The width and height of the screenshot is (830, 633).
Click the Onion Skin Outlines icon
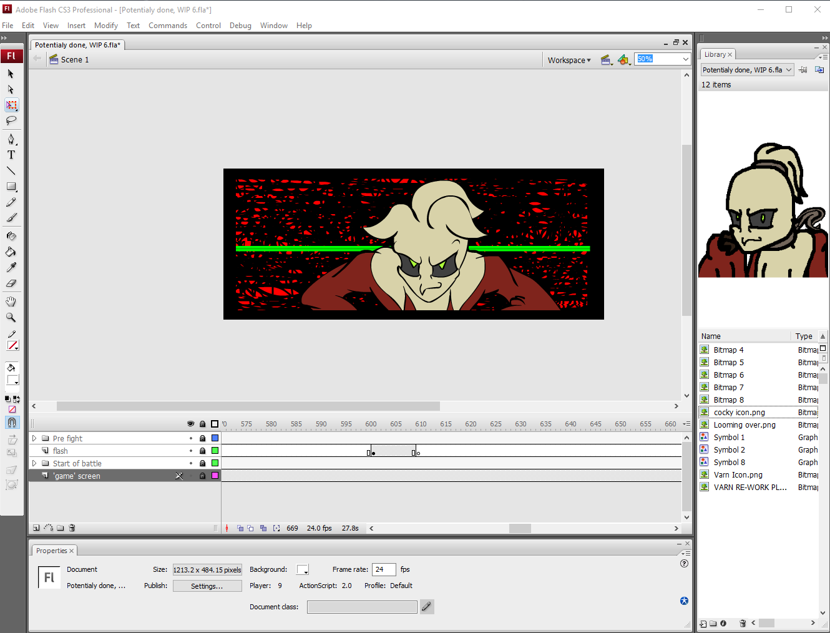click(x=251, y=528)
